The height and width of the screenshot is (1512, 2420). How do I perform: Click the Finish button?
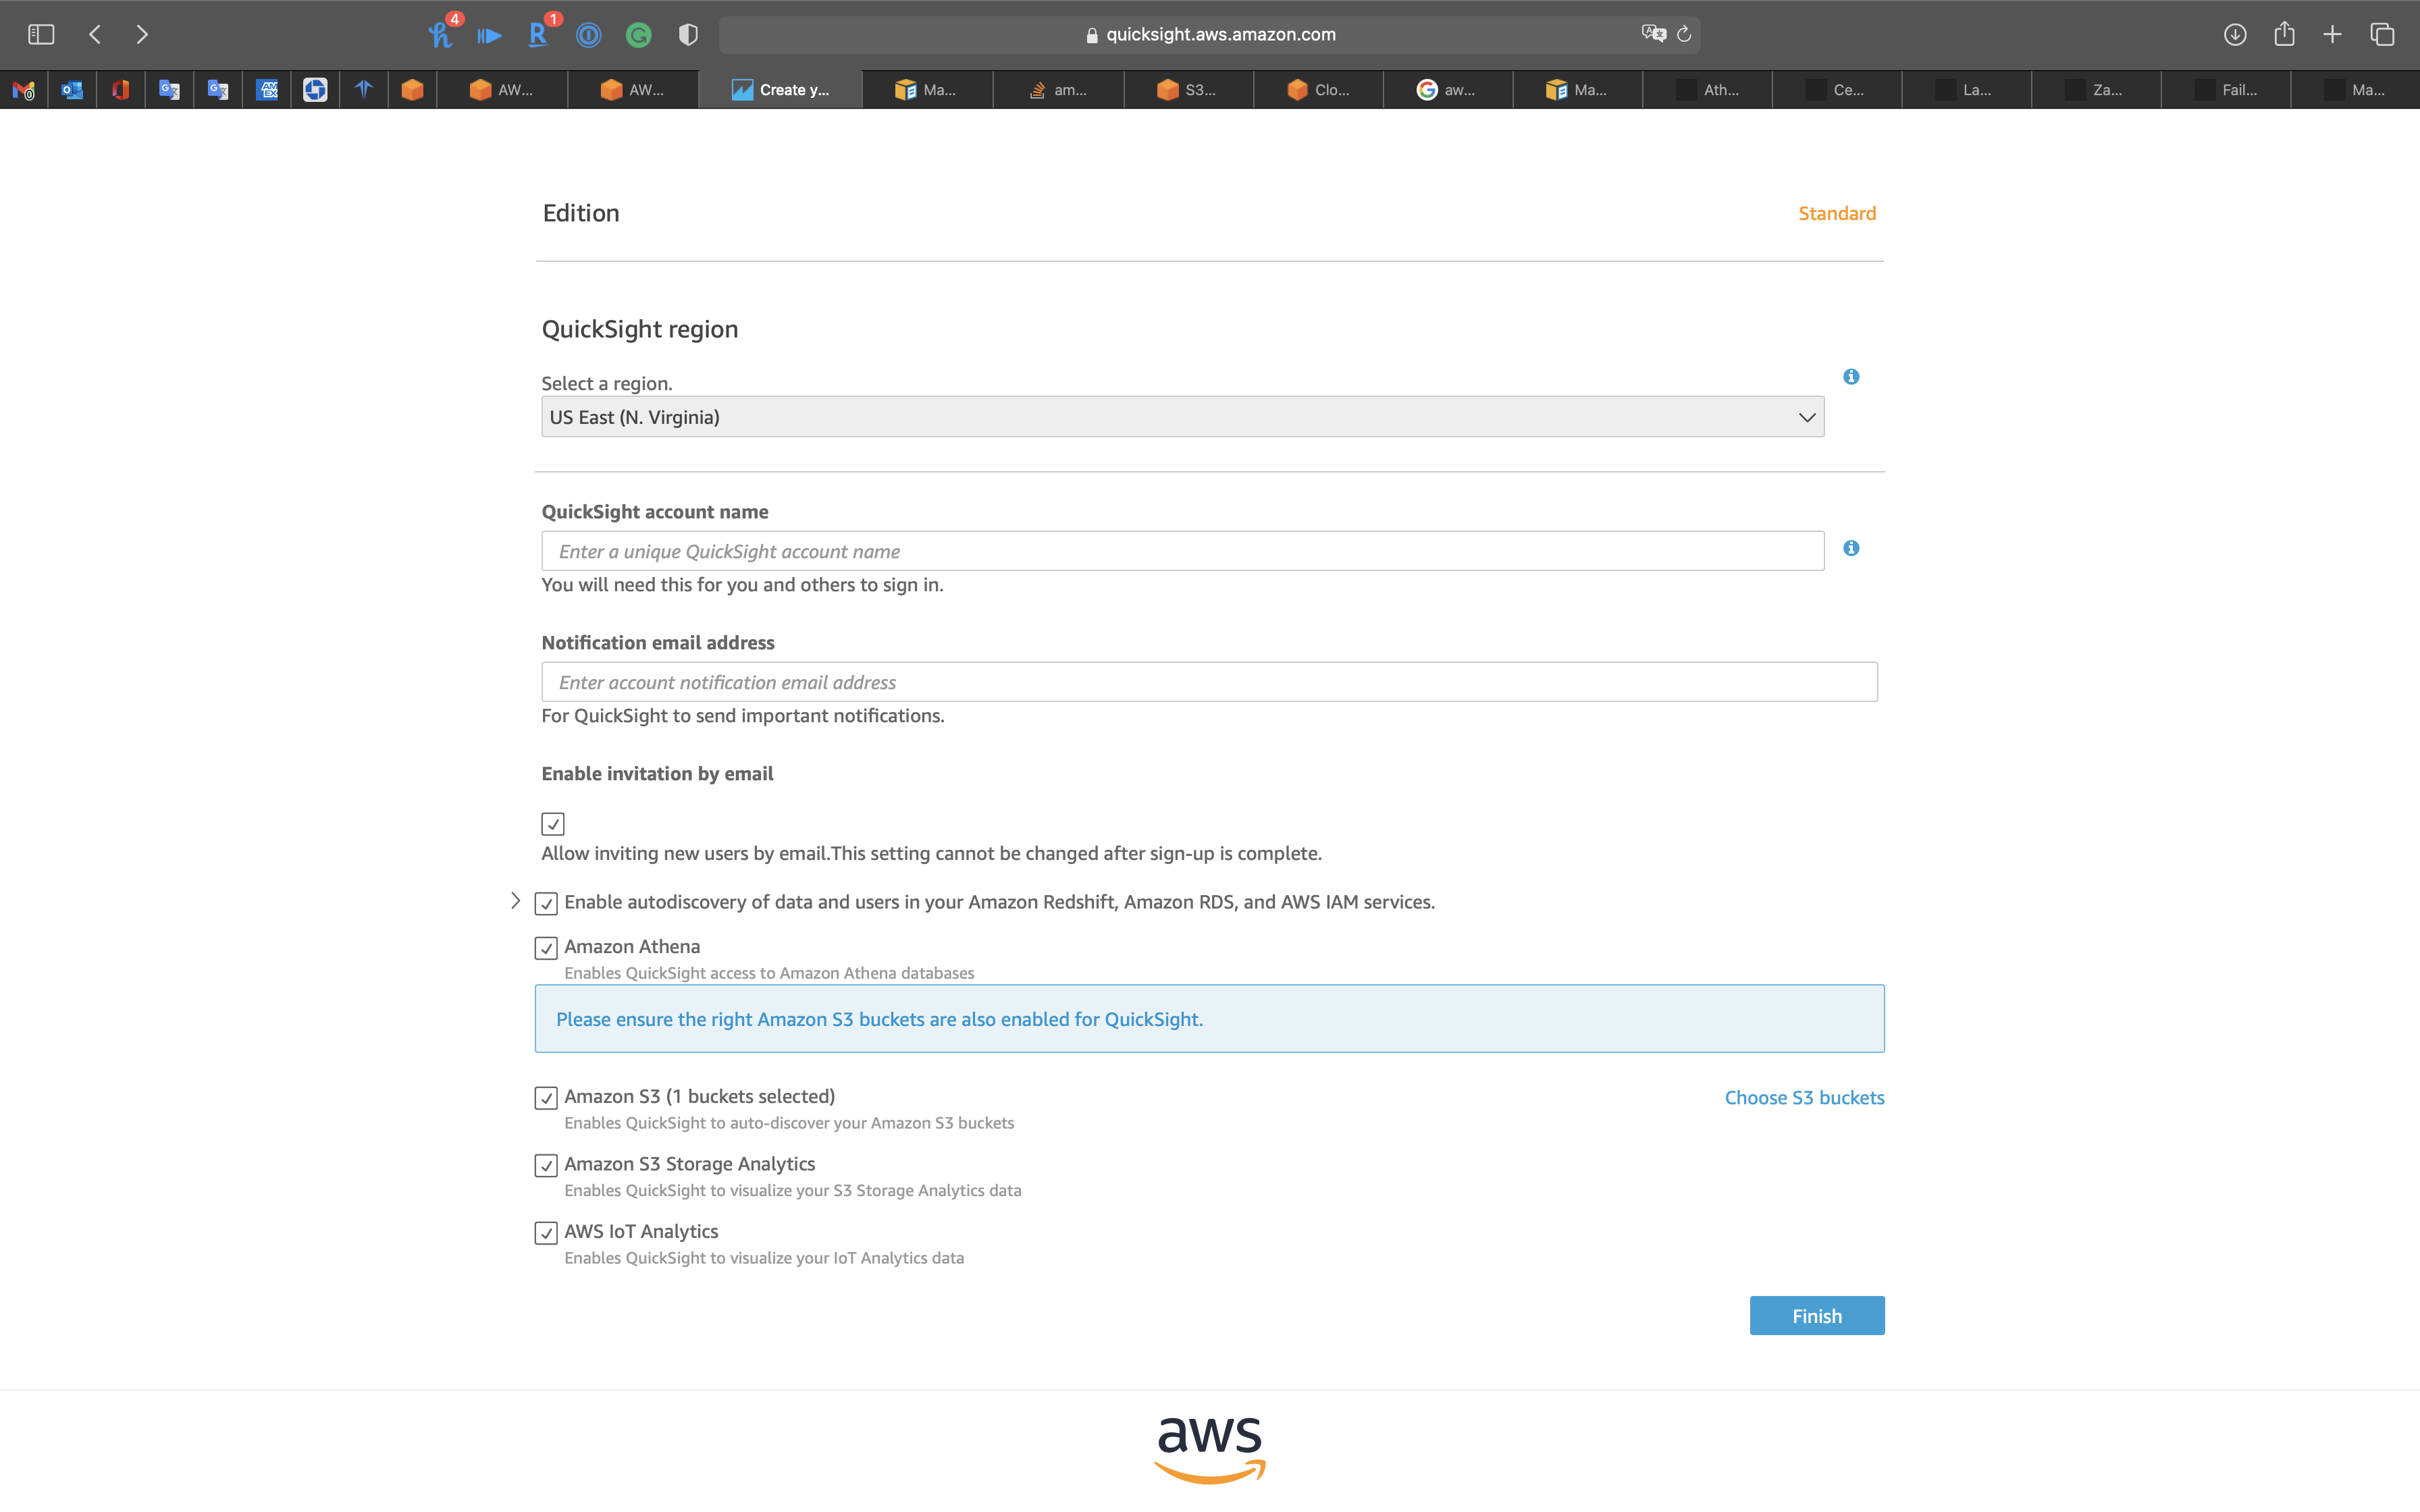(x=1816, y=1316)
